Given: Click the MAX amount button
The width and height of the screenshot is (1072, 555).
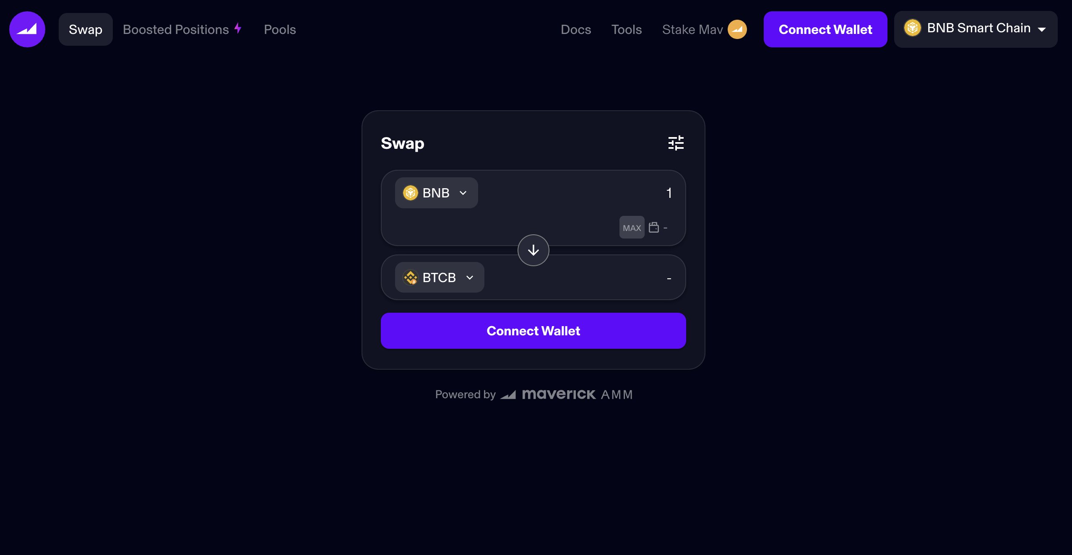Looking at the screenshot, I should pyautogui.click(x=632, y=228).
